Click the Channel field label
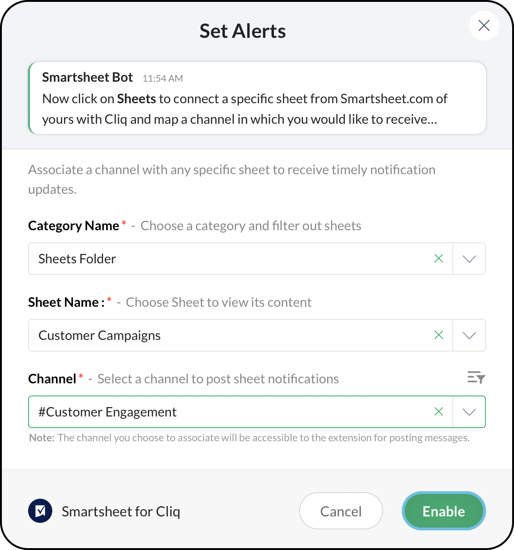This screenshot has height=550, width=514. pos(52,379)
